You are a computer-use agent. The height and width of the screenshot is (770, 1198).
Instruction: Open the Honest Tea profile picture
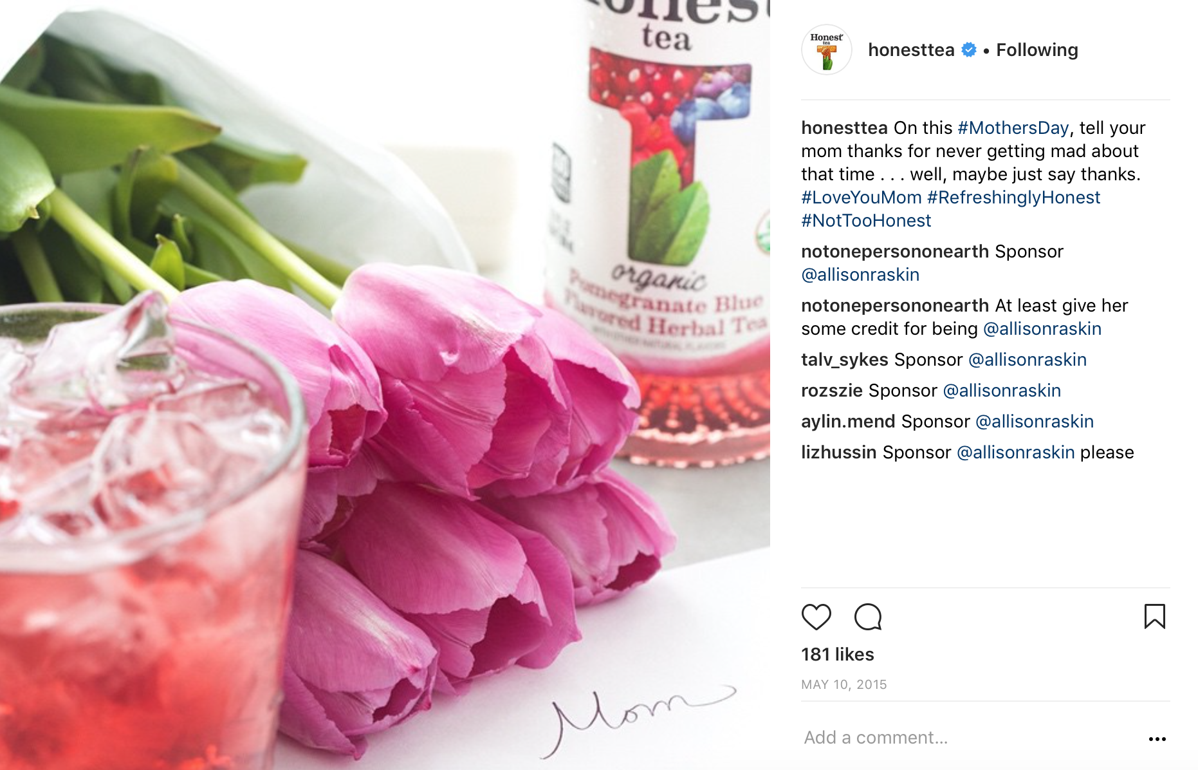(827, 50)
